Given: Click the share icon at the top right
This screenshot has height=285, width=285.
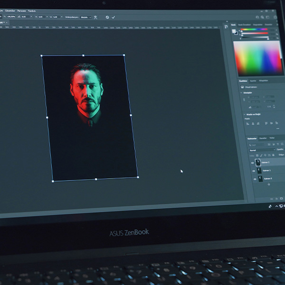Looking at the screenshot, I should [x=275, y=17].
